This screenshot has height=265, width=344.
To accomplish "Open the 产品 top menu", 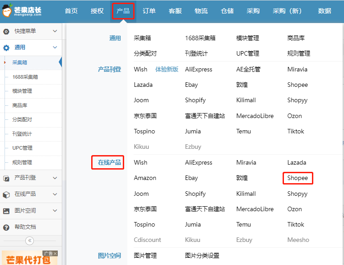I will click(123, 11).
